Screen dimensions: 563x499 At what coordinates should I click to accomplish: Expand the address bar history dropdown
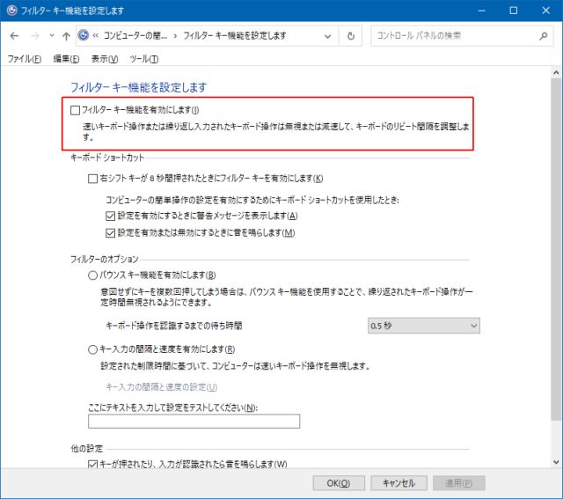point(330,36)
